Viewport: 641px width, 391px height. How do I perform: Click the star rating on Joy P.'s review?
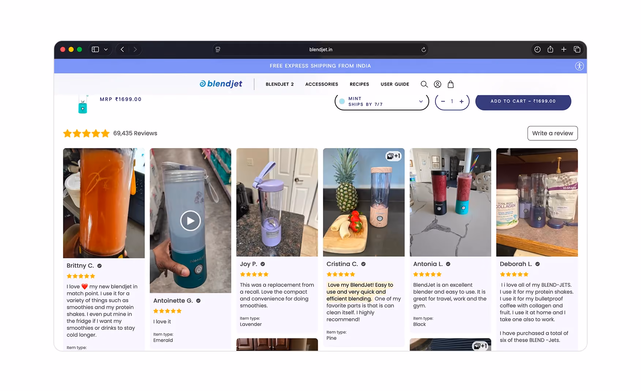254,274
